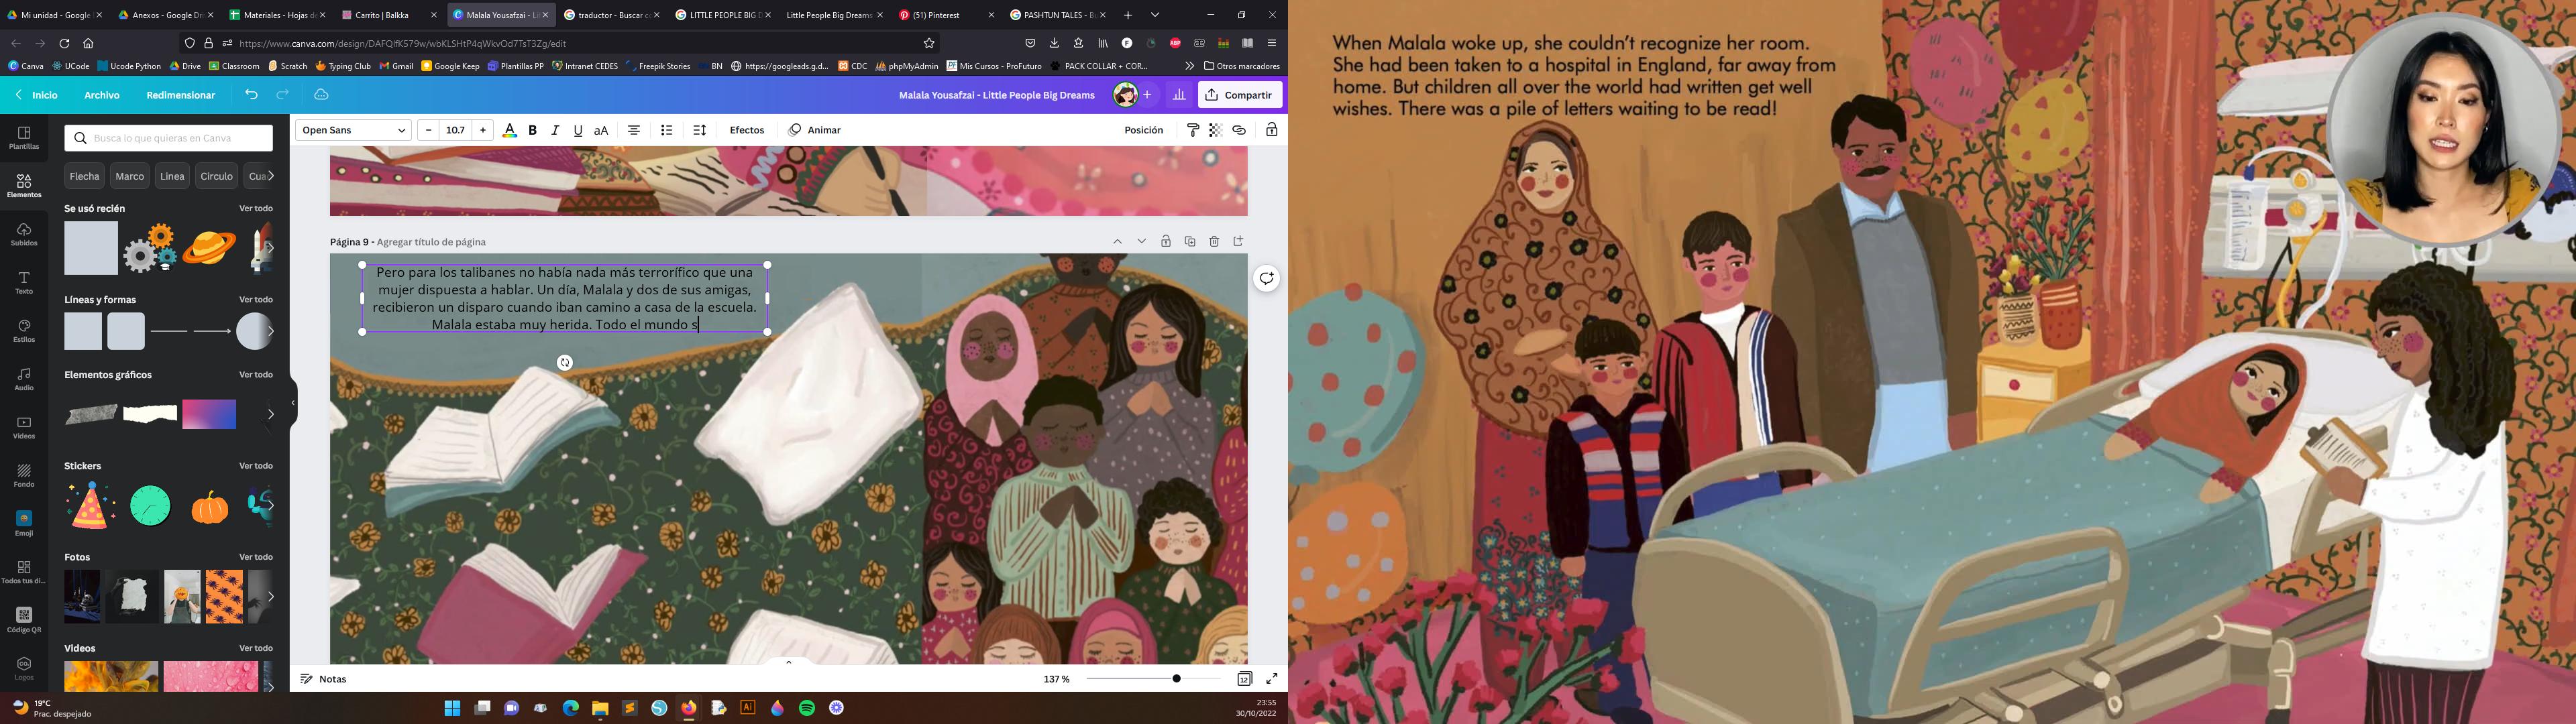Open the insights bar chart icon
Viewport: 2576px width, 724px height.
click(x=1179, y=95)
